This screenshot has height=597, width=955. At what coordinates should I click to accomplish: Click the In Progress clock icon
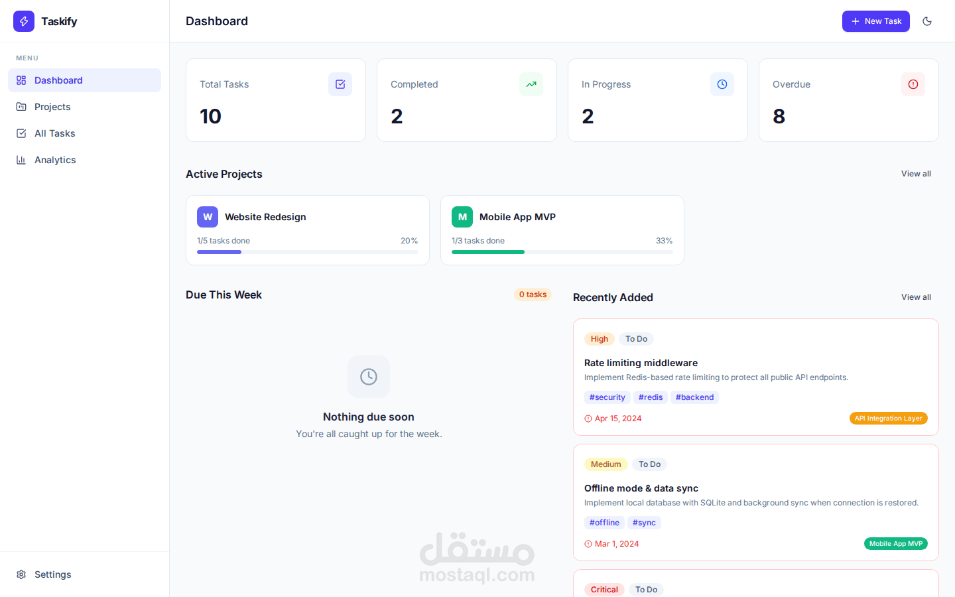point(722,84)
